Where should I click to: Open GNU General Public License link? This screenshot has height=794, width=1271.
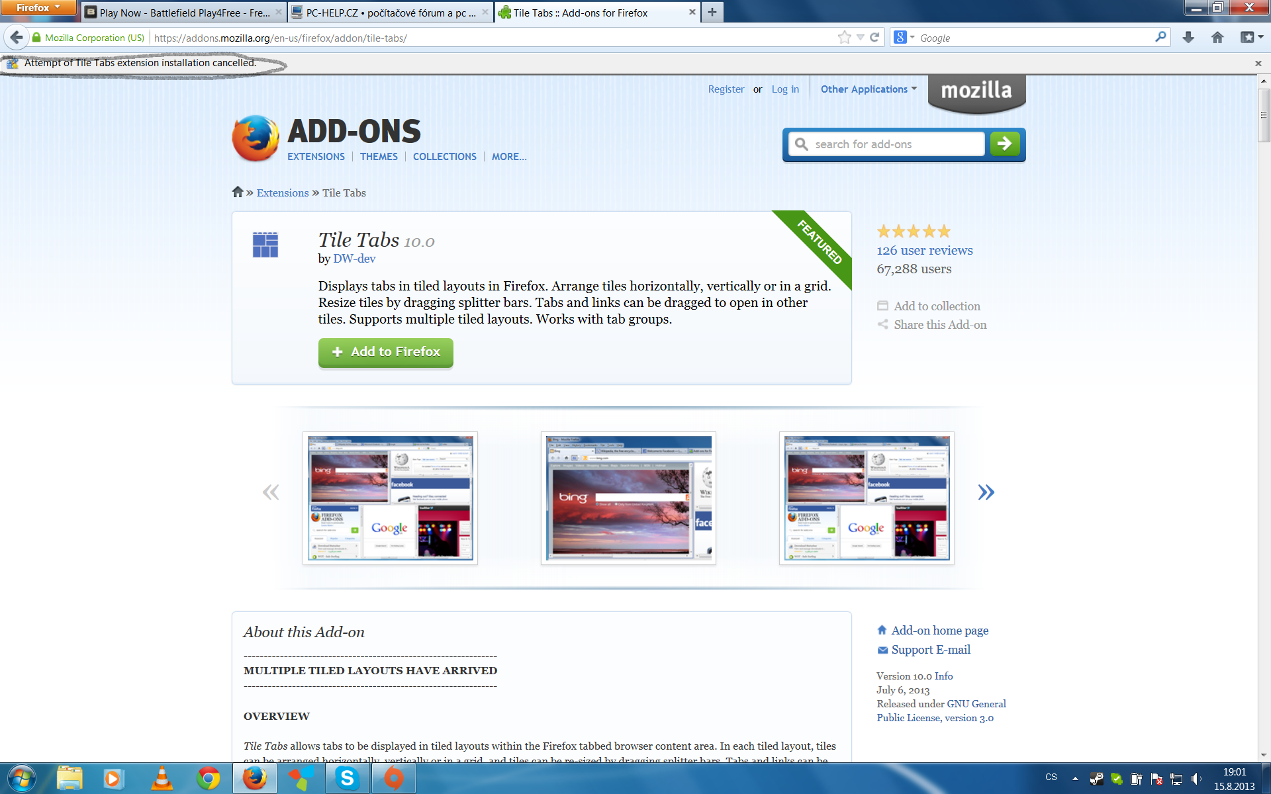tap(941, 711)
